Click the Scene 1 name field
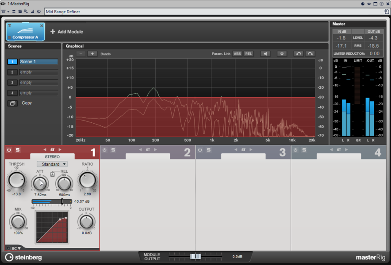 click(38, 62)
